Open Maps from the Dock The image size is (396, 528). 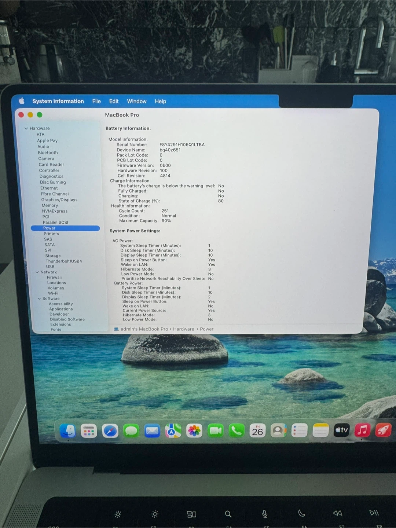pos(173,431)
